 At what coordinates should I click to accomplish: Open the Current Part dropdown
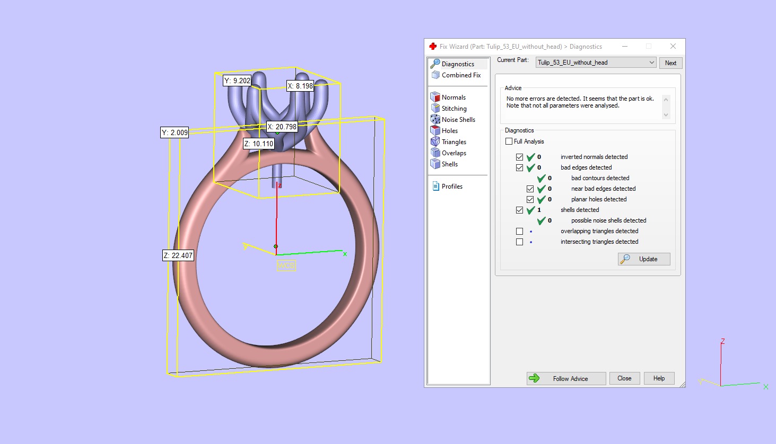click(596, 63)
